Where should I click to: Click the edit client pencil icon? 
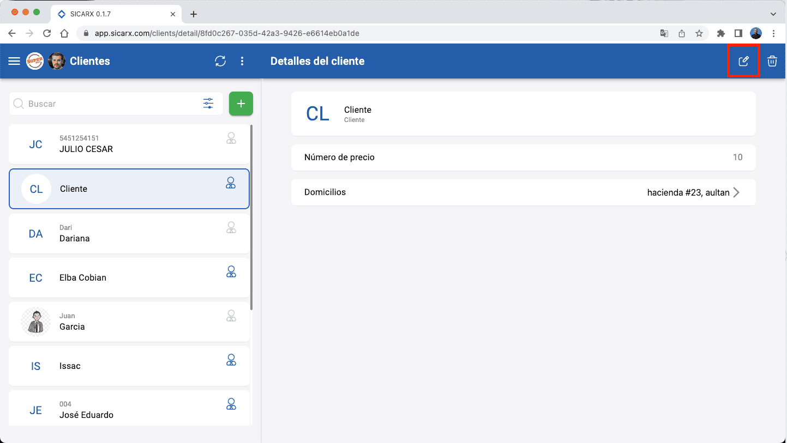click(744, 61)
